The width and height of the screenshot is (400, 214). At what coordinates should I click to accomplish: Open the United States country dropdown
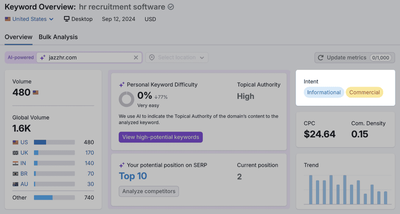point(29,19)
